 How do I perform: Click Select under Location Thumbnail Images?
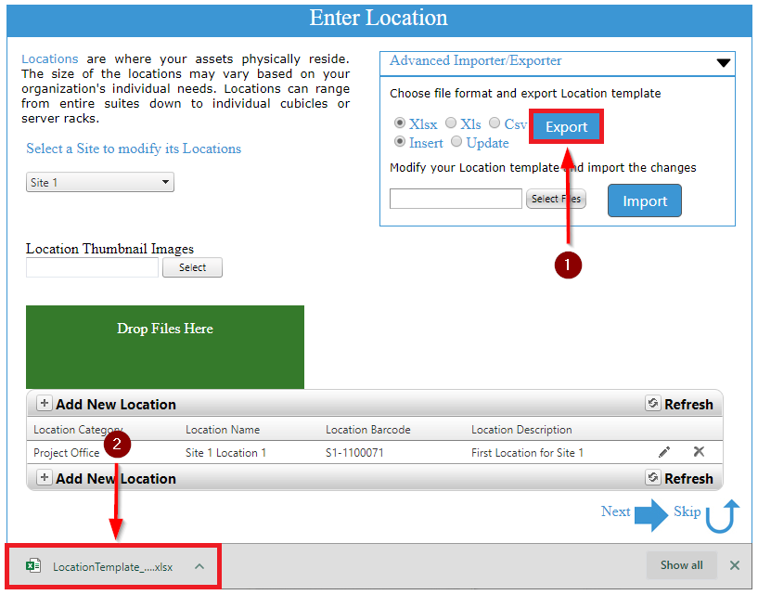point(192,267)
